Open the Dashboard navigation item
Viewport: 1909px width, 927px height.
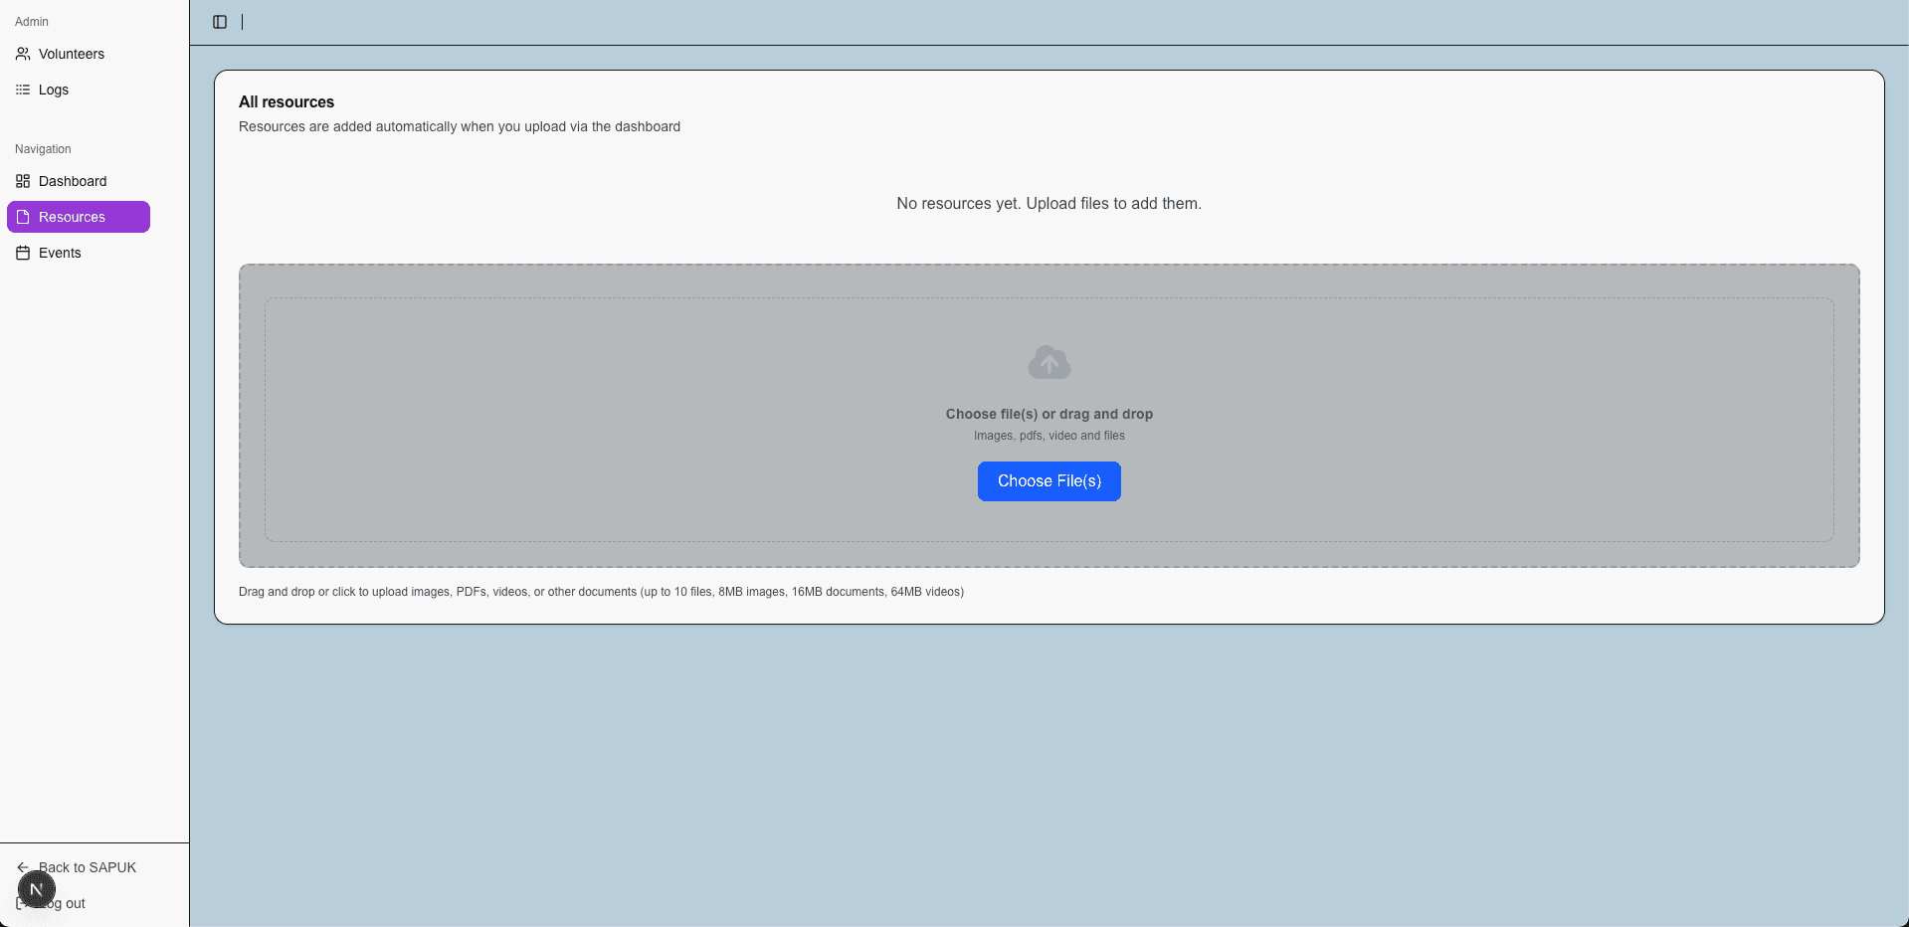click(73, 181)
